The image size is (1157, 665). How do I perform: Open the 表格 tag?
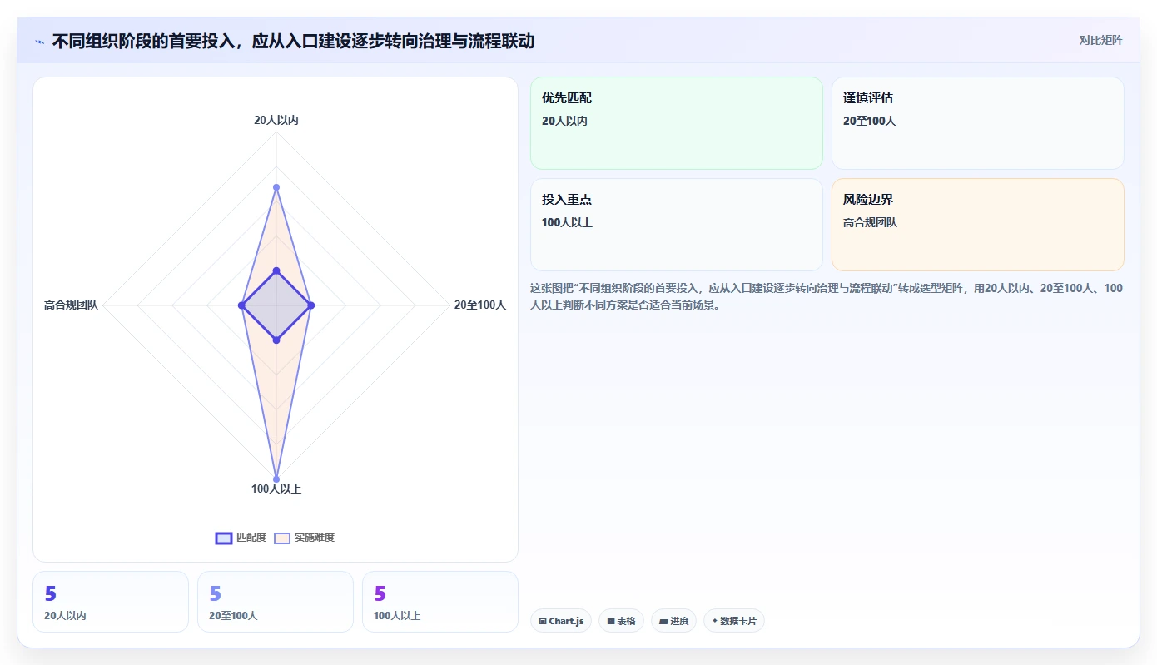tap(621, 621)
